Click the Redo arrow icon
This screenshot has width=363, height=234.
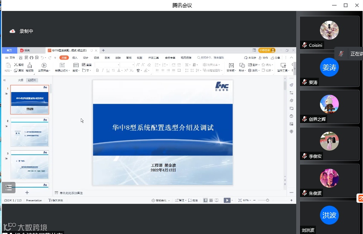(x=49, y=58)
